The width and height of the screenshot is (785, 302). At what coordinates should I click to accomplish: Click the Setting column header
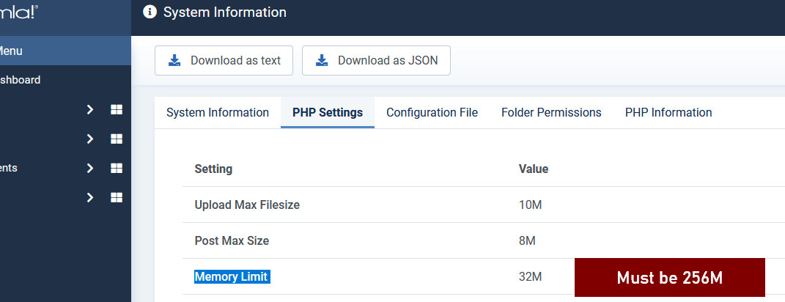pyautogui.click(x=213, y=169)
